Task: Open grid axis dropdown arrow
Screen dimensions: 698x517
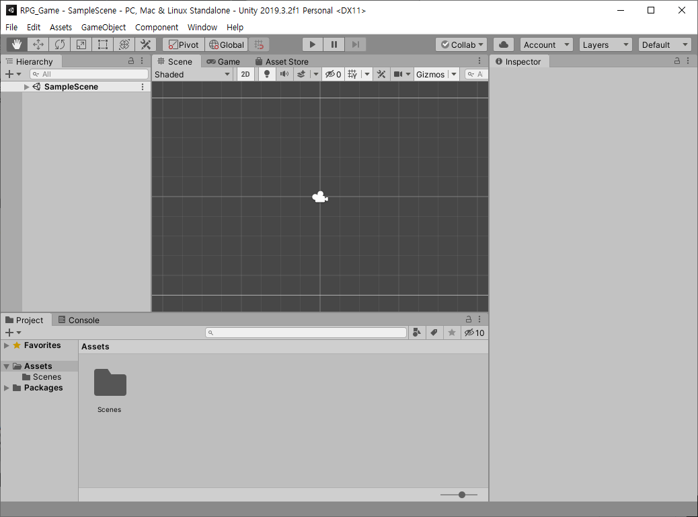Action: click(366, 75)
